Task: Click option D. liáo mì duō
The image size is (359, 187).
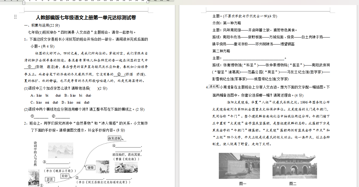Action: point(76,102)
